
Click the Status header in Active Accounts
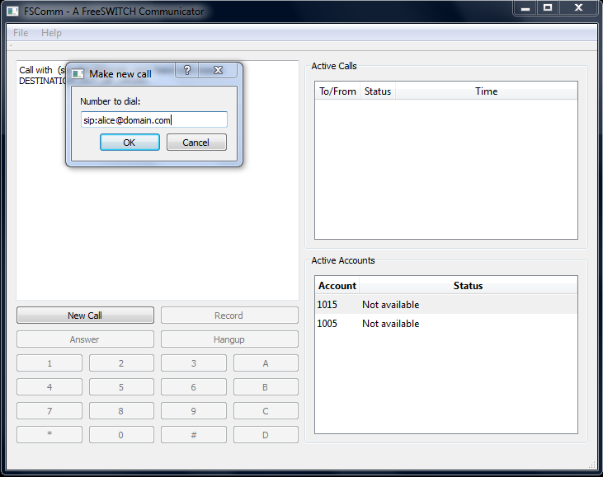coord(468,286)
